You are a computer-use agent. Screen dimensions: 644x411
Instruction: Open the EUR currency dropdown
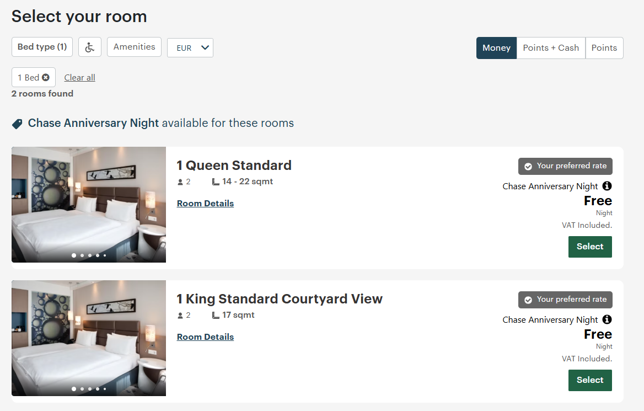tap(190, 48)
